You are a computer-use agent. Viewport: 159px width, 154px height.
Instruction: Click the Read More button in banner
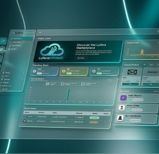pyautogui.click(x=81, y=58)
